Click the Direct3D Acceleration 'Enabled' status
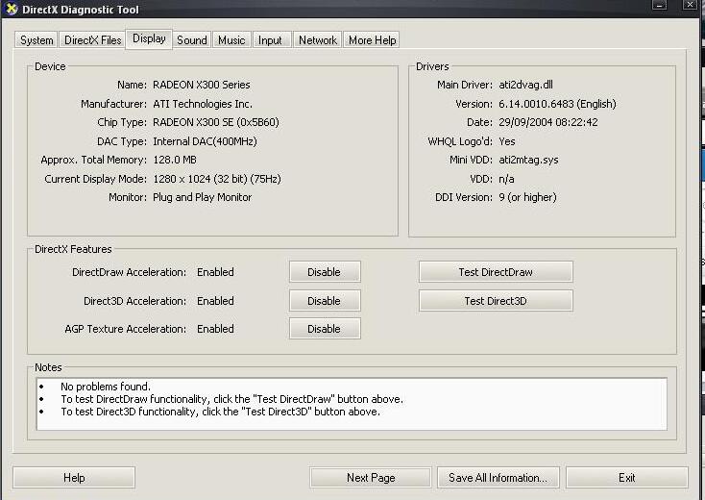The image size is (705, 500). tap(215, 301)
